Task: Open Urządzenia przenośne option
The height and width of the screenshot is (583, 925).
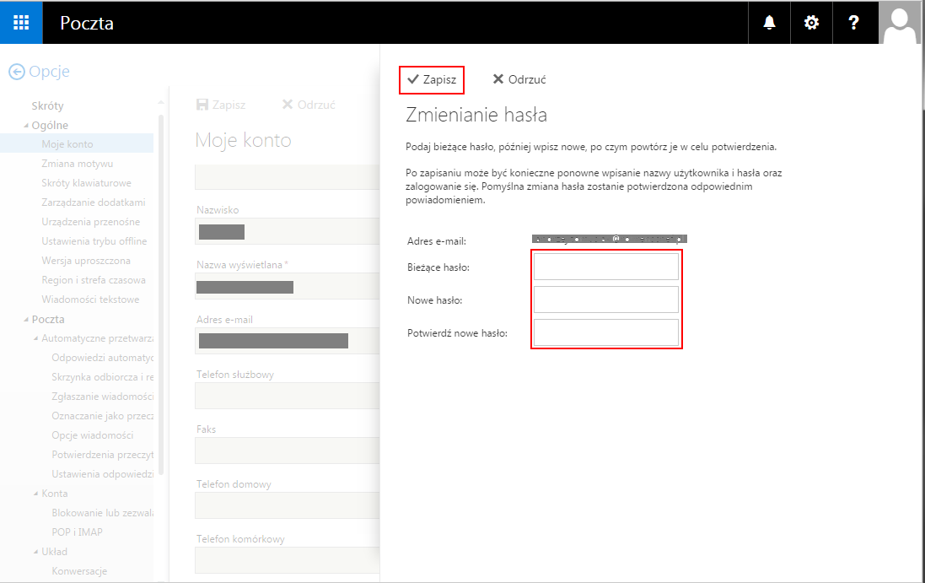Action: coord(91,222)
